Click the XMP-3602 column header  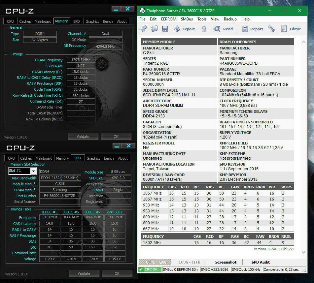(x=114, y=212)
